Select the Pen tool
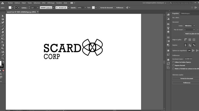 pyautogui.click(x=3, y=23)
